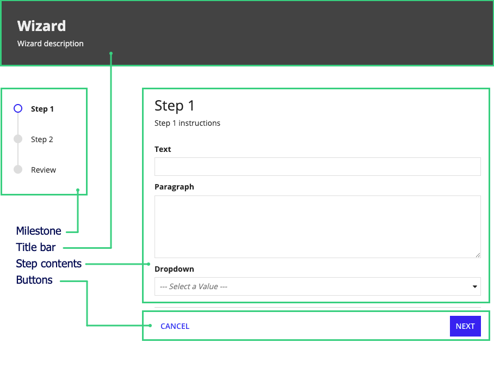Click the blue Step 1 circle marker
The height and width of the screenshot is (373, 494).
[x=18, y=108]
